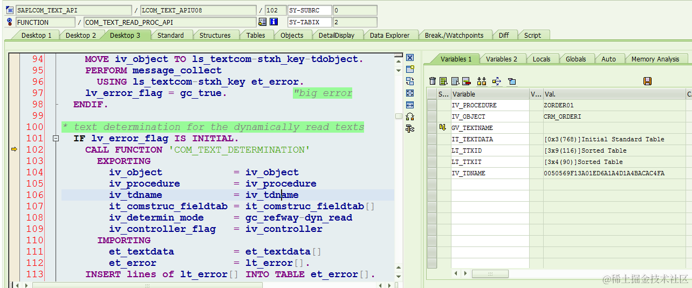The width and height of the screenshot is (692, 288).
Task: Click the orange diskette save icon
Action: [648, 81]
